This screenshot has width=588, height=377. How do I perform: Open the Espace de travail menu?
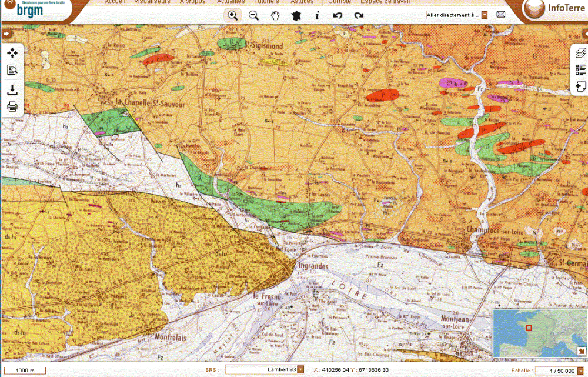pos(385,2)
